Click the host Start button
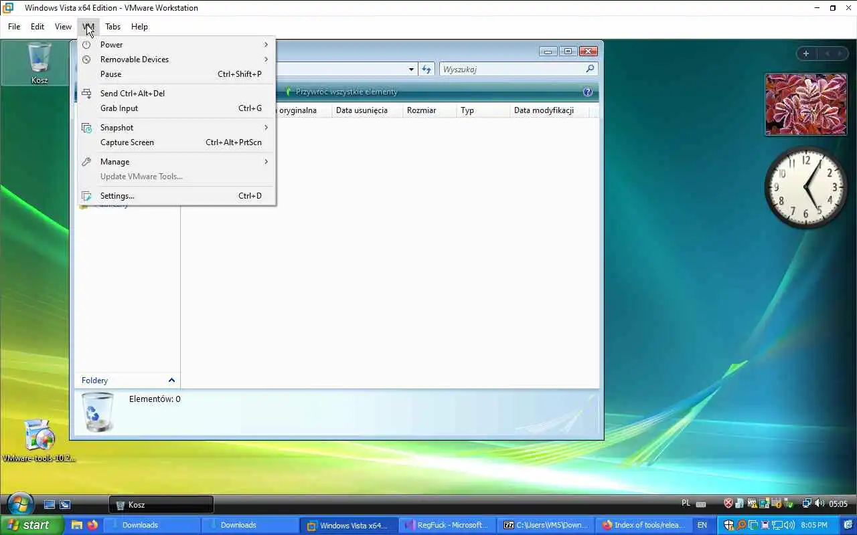This screenshot has height=535, width=857. 32,525
